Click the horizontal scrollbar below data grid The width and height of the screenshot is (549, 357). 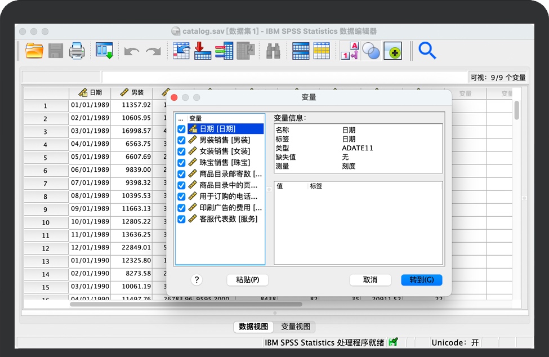coord(186,304)
